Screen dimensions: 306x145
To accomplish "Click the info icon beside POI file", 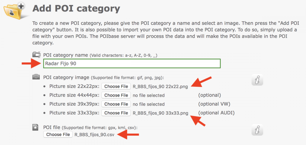I will [x=257, y=130].
